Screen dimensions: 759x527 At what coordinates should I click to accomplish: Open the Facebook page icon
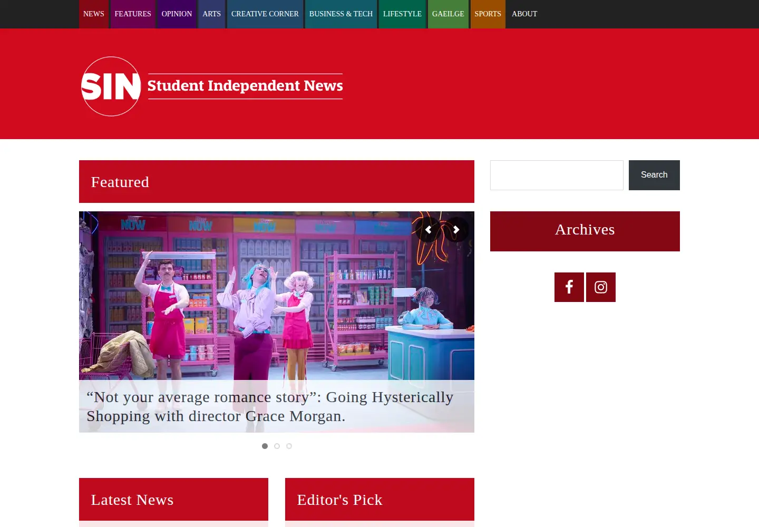click(x=569, y=287)
